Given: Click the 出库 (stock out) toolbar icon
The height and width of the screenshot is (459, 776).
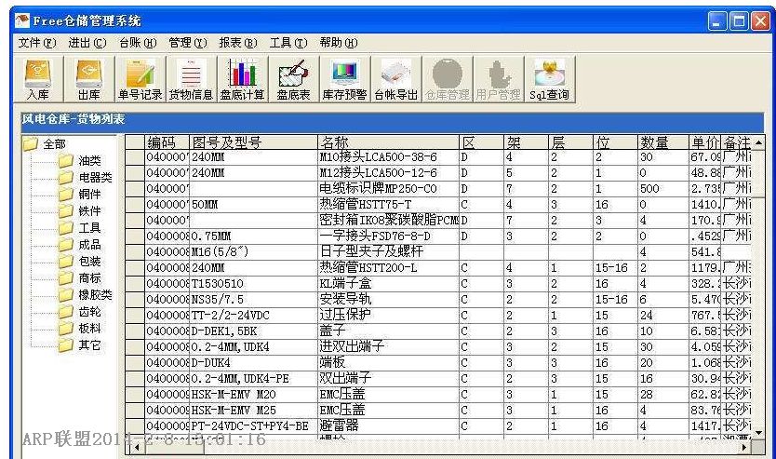Looking at the screenshot, I should (x=88, y=79).
